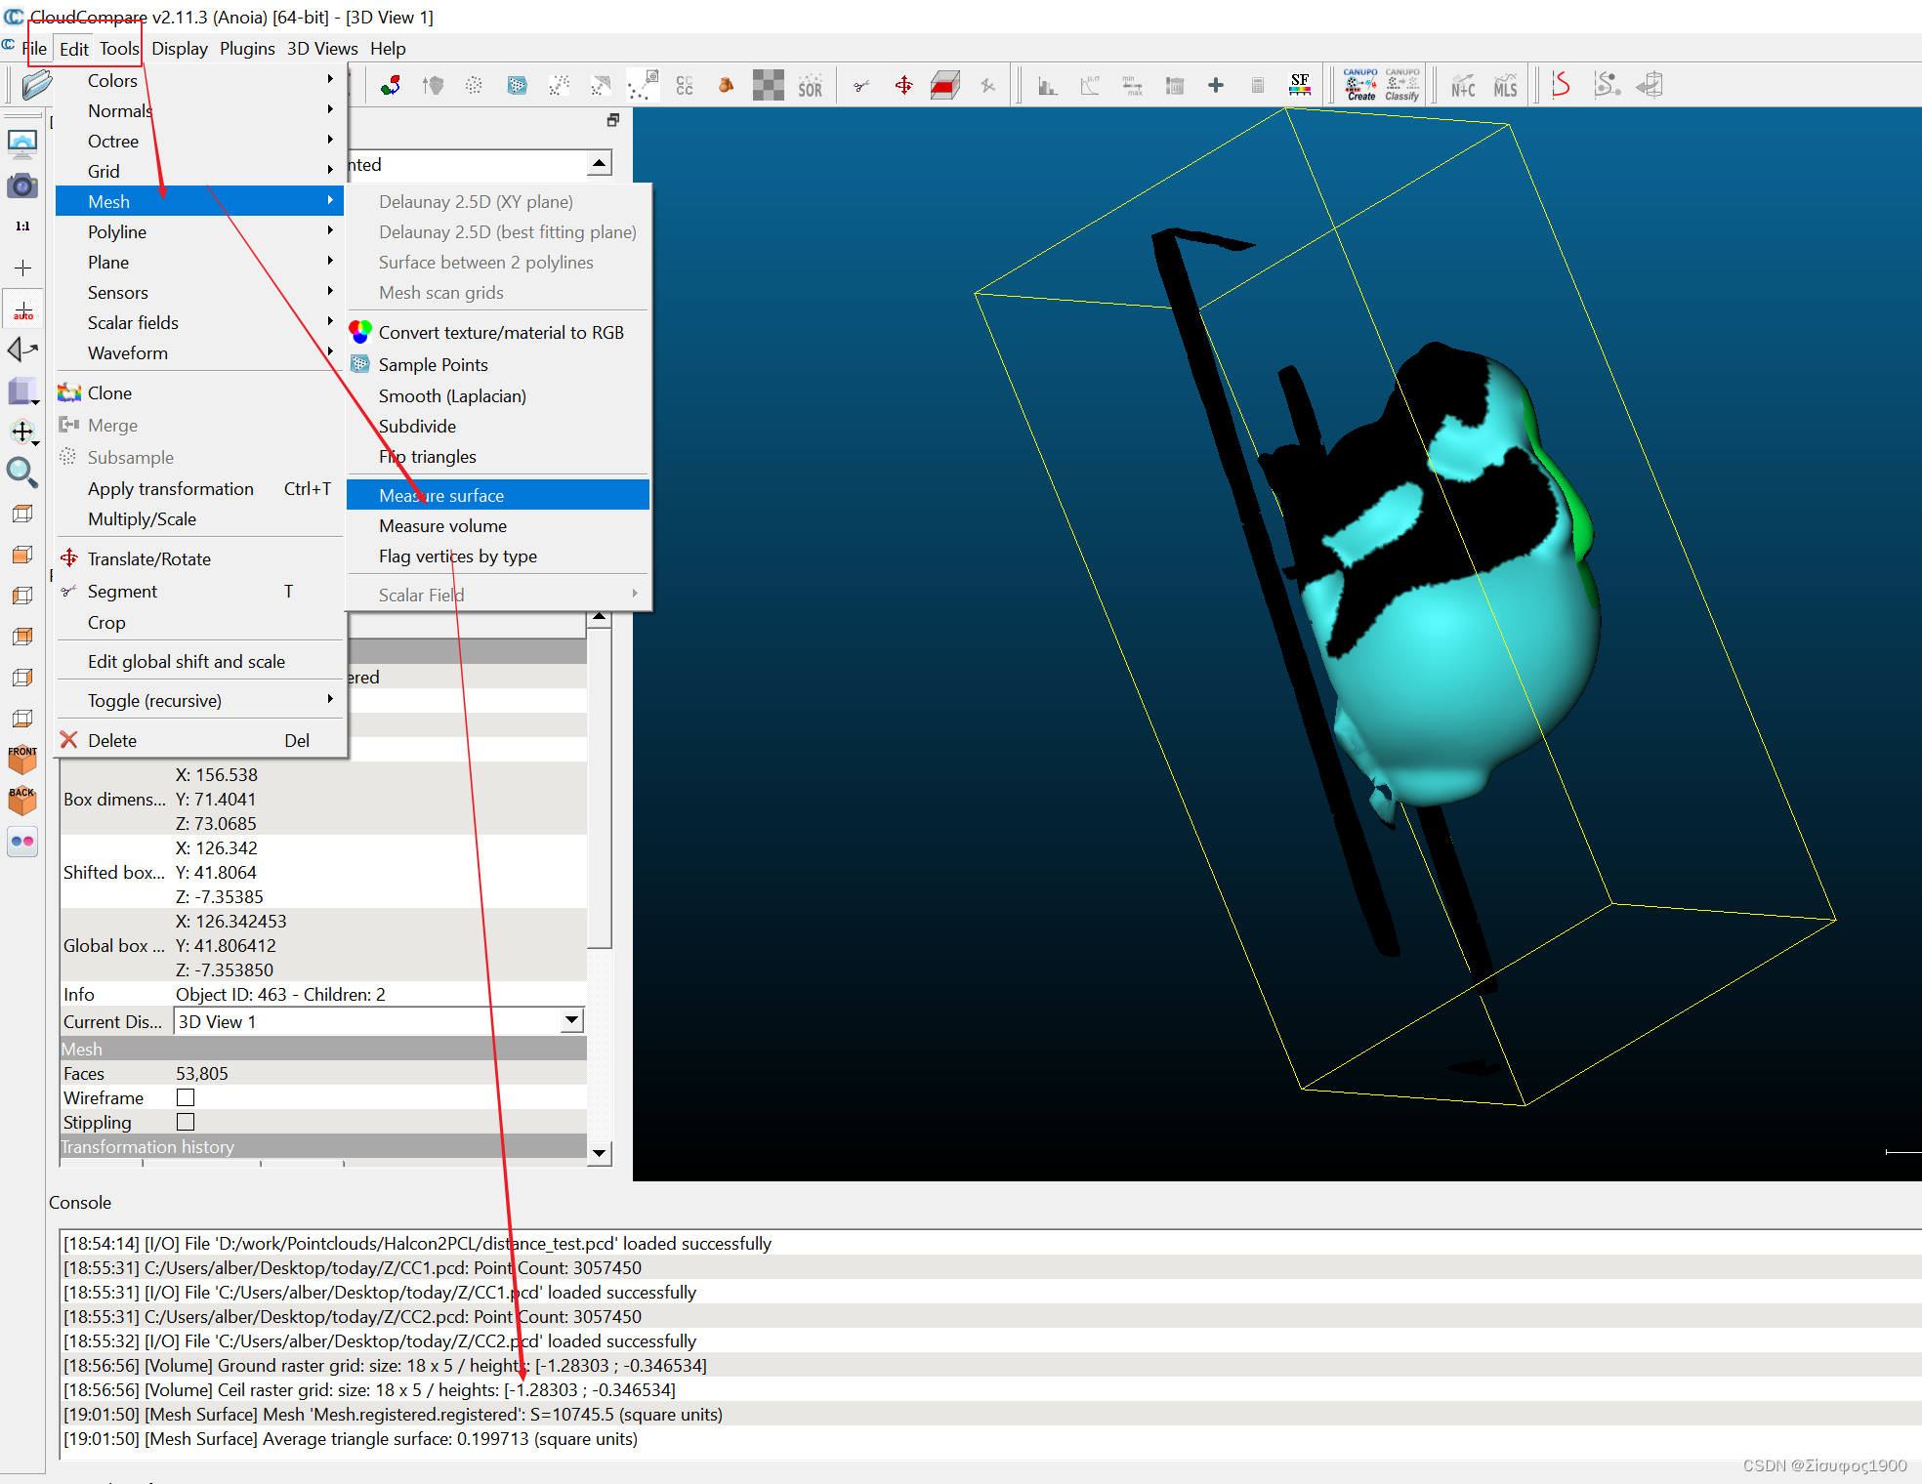Click the Translate/Rotate red arrows toolbar icon
This screenshot has height=1484, width=1922.
[903, 86]
